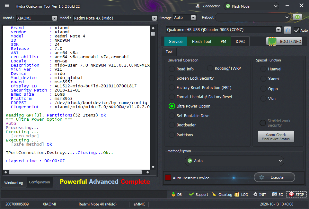
Task: Switch to the PM tab
Action: pos(223,41)
